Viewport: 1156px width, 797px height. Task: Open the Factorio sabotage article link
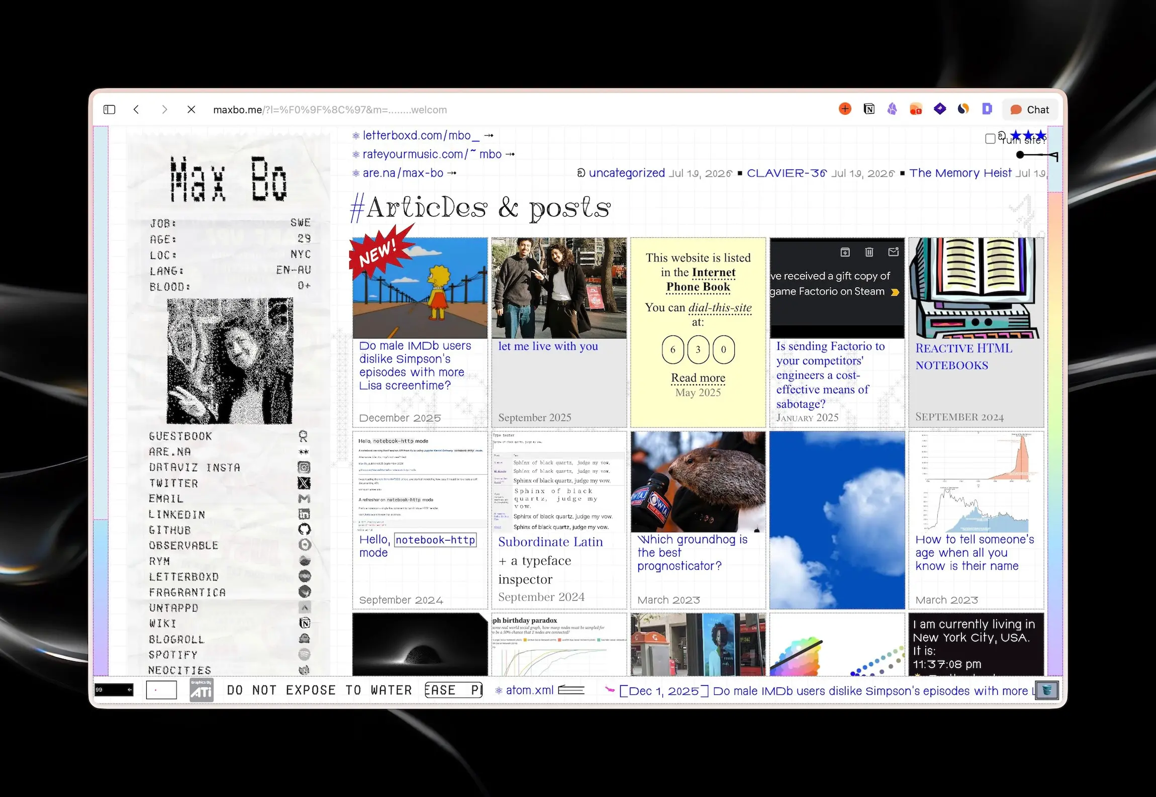pyautogui.click(x=829, y=375)
